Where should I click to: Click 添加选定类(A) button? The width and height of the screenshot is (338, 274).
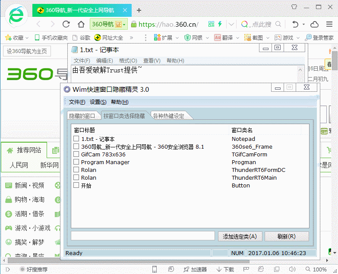[240, 237]
